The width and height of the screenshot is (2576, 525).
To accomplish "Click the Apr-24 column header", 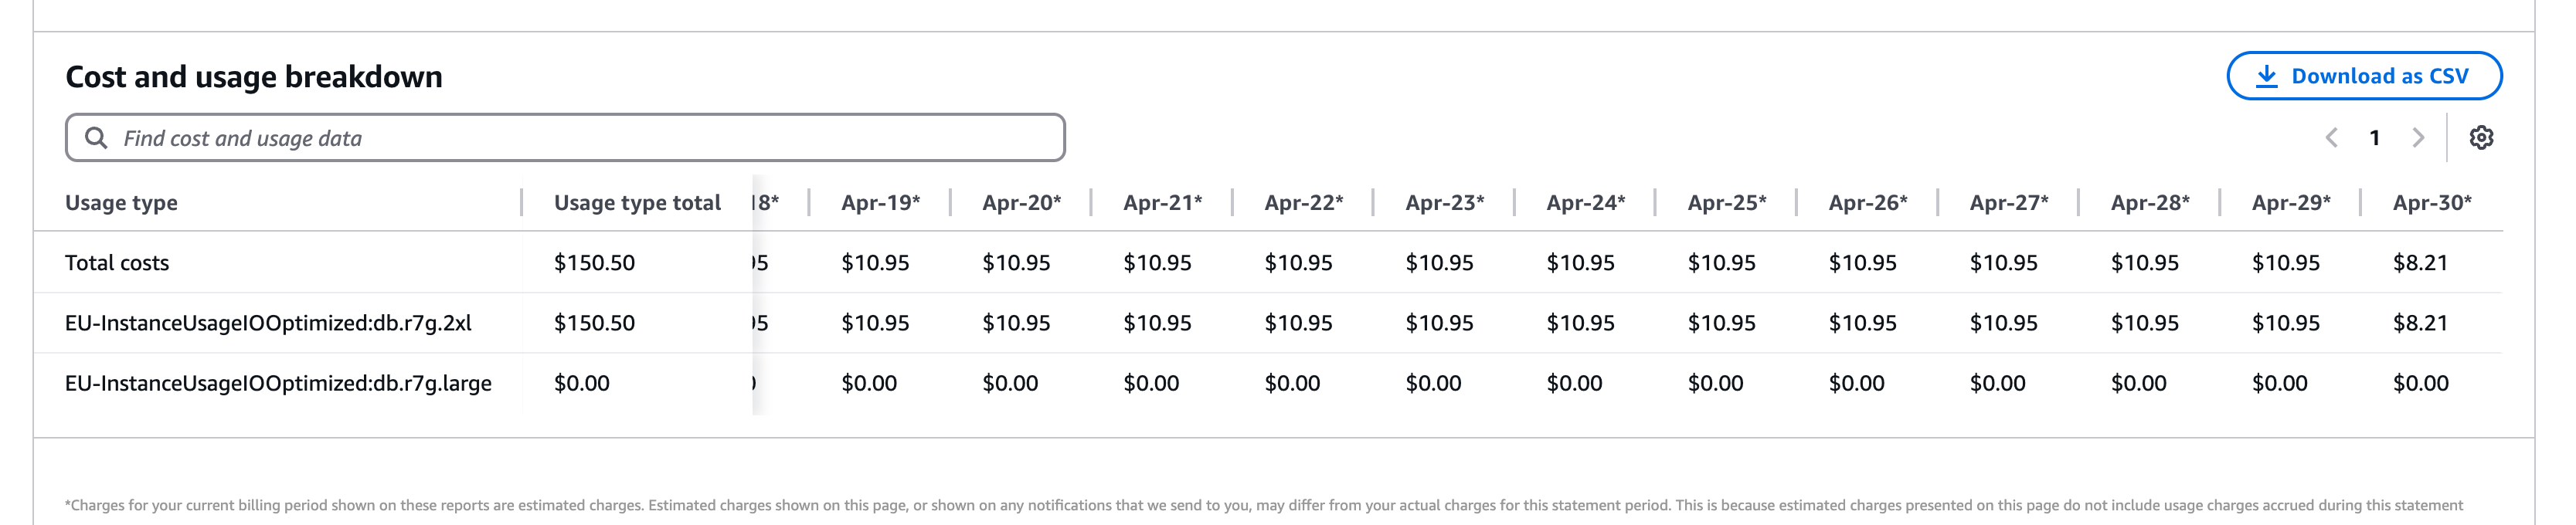I will [x=1585, y=203].
